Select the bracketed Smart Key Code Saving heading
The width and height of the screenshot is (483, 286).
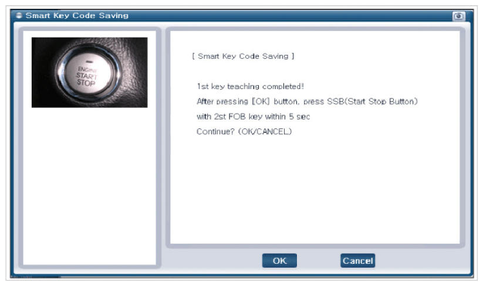[243, 56]
